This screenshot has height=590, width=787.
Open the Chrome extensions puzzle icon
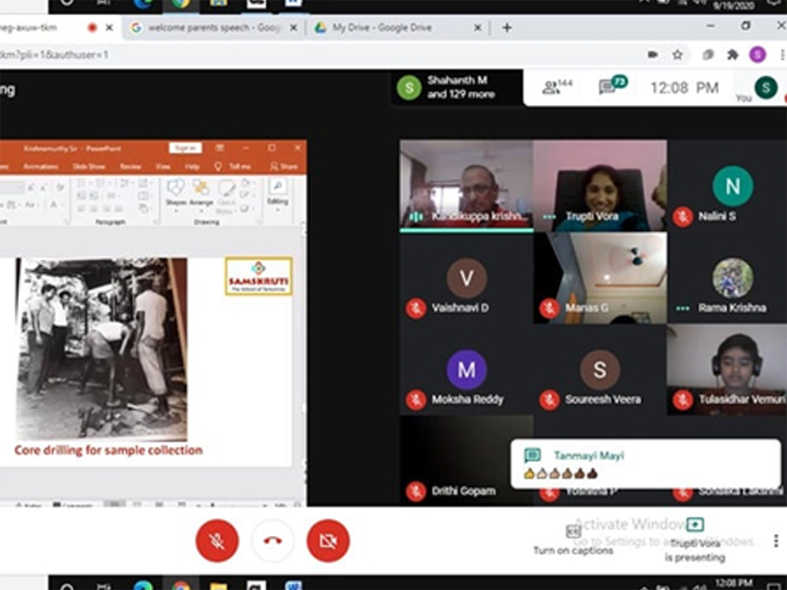(733, 55)
